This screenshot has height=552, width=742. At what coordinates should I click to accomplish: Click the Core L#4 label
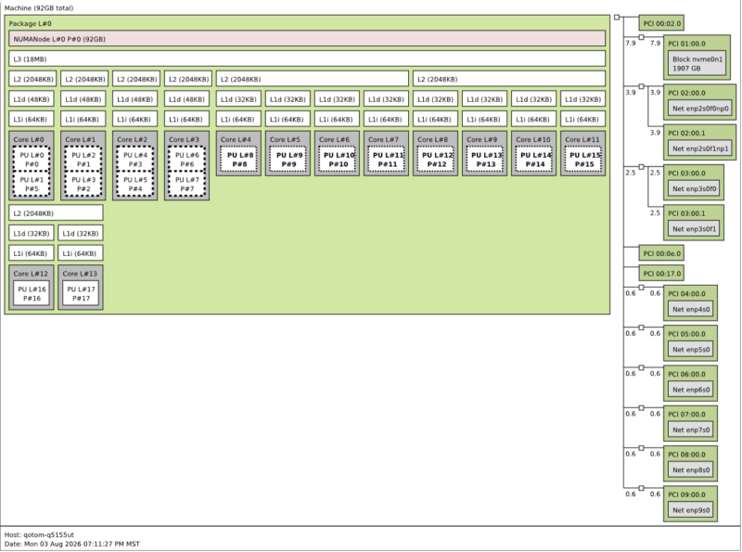236,140
